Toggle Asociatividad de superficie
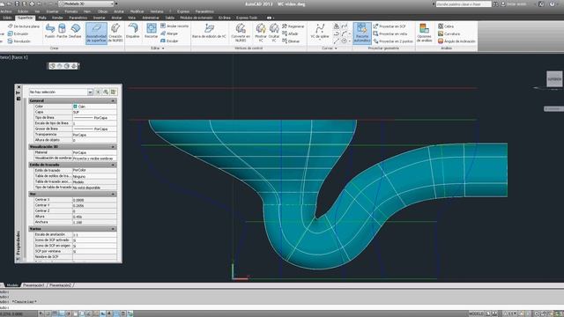This screenshot has width=564, height=317. 96,33
